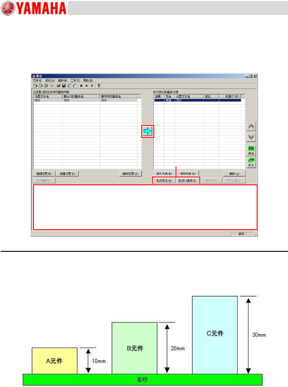Screen dimensions: 288x387
Task: Click the import-list toolbar icon after the floppy
Action: [69, 86]
